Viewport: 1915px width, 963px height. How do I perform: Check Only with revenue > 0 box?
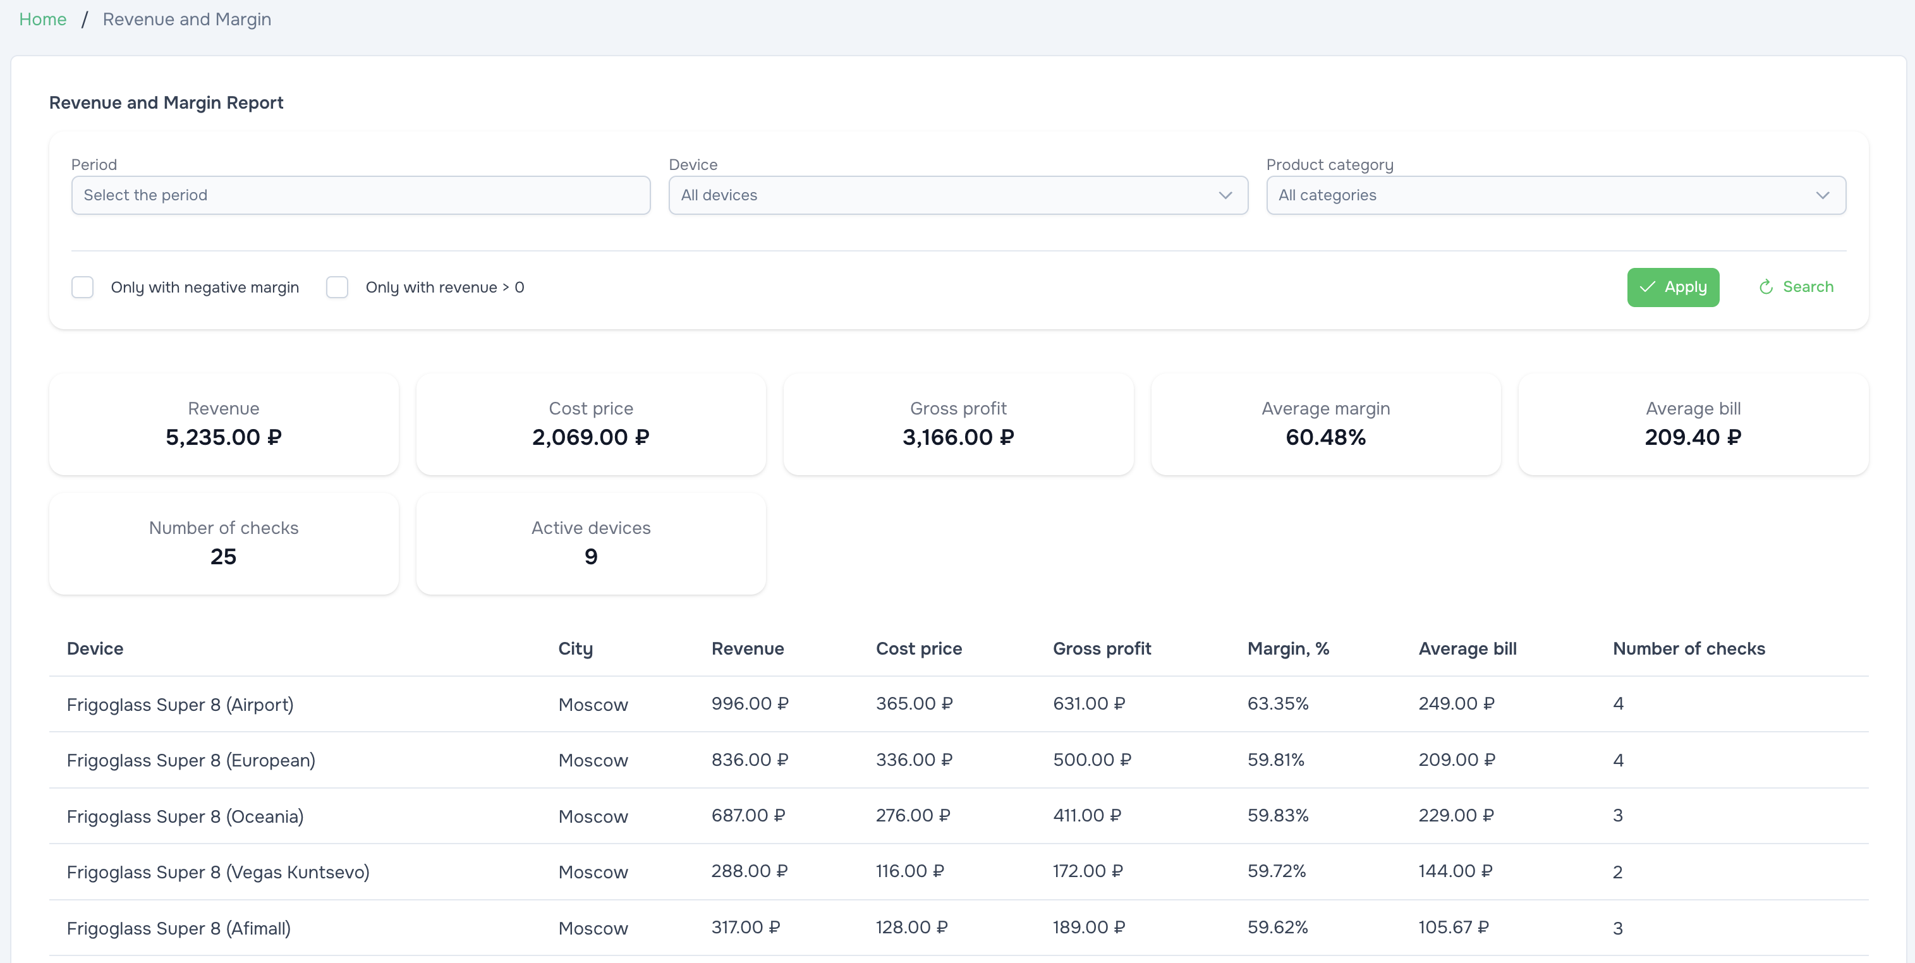[x=337, y=287]
